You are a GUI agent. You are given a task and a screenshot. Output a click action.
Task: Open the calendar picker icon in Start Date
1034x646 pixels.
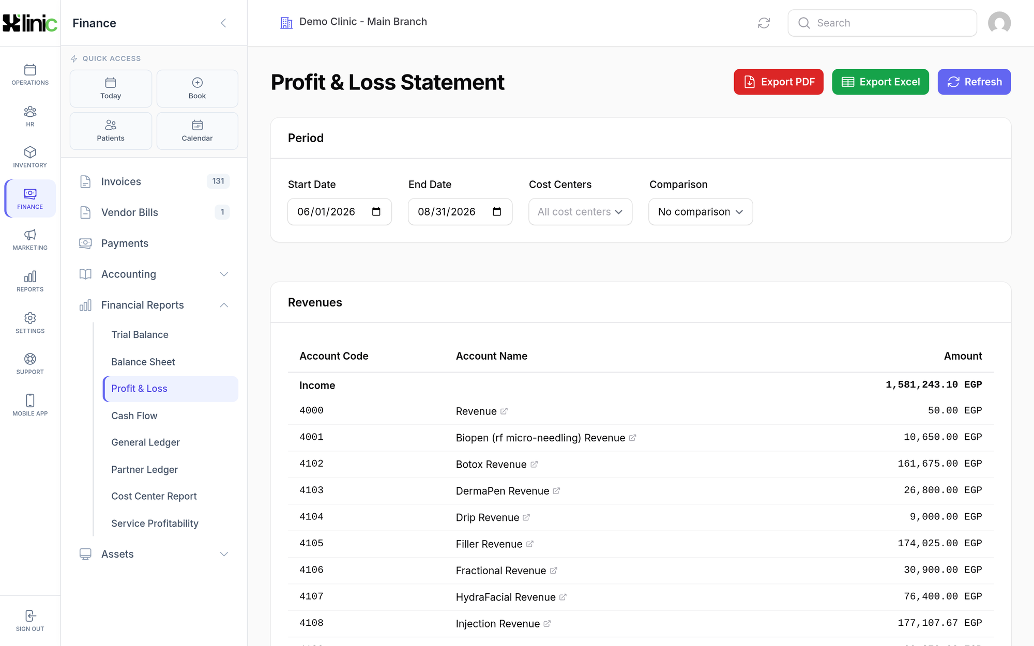point(376,211)
